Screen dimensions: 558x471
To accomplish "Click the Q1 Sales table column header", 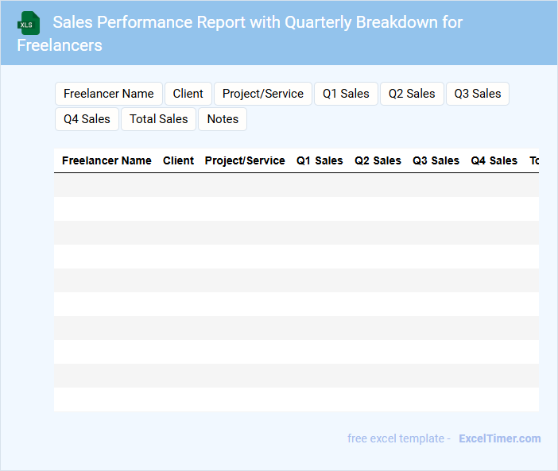I will tap(320, 160).
